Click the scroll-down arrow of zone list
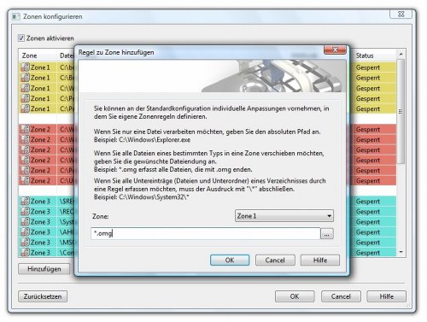The image size is (427, 322). pyautogui.click(x=401, y=252)
